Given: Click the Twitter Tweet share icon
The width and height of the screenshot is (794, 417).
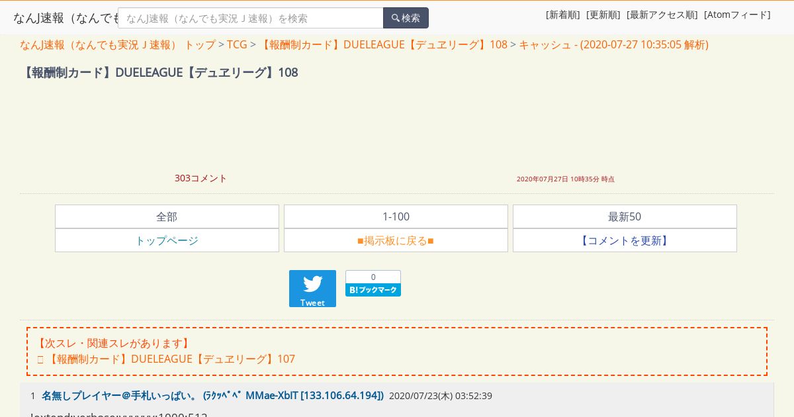Looking at the screenshot, I should pyautogui.click(x=312, y=289).
